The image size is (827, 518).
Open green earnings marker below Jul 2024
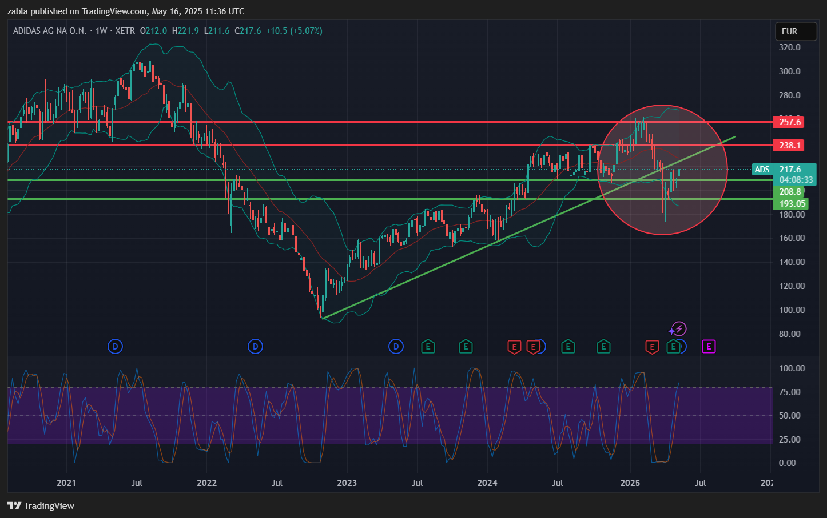(x=568, y=346)
